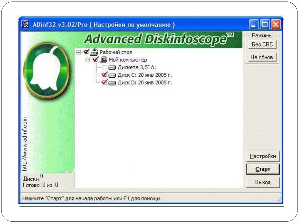
Task: Close the ADinf32 window
Action: point(276,25)
